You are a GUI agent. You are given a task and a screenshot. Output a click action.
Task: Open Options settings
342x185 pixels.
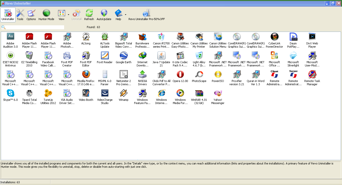point(31,15)
